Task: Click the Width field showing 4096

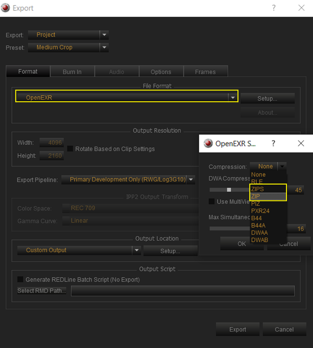Action: 52,143
